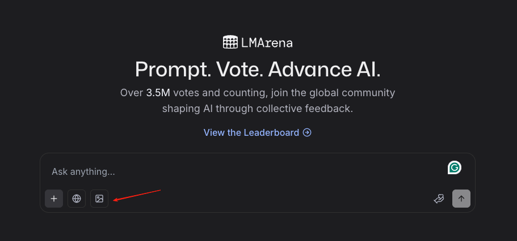Click the LMArena wordmark text
This screenshot has width=517, height=241.
pos(267,42)
